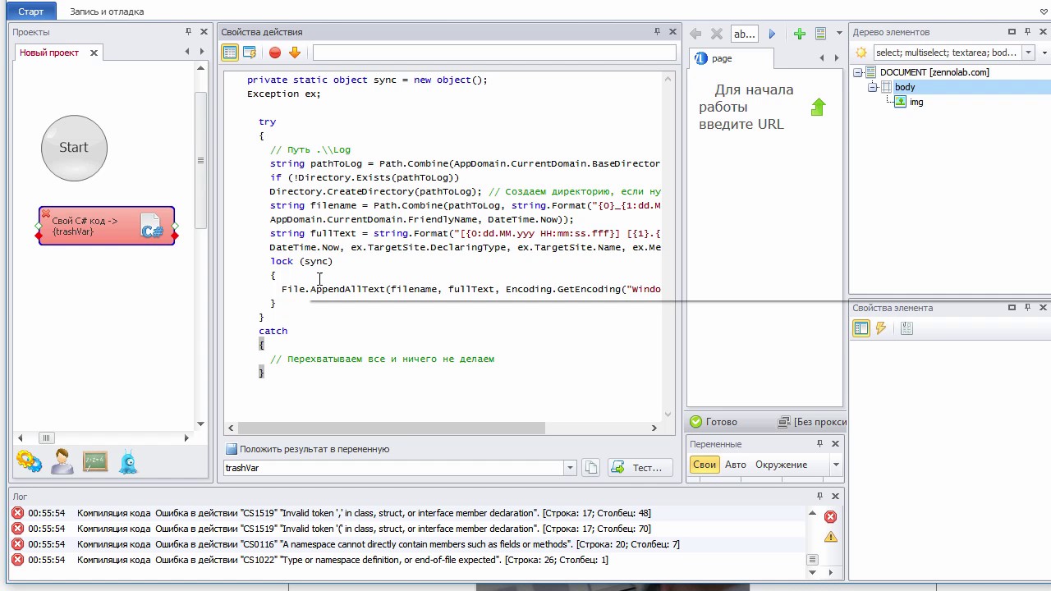
Task: Click the Готово status indicator
Action: (x=714, y=422)
